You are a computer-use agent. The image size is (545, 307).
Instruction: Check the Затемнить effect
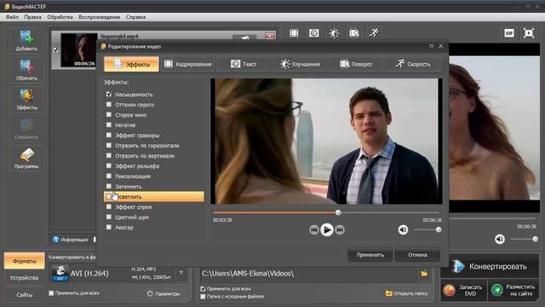(109, 186)
